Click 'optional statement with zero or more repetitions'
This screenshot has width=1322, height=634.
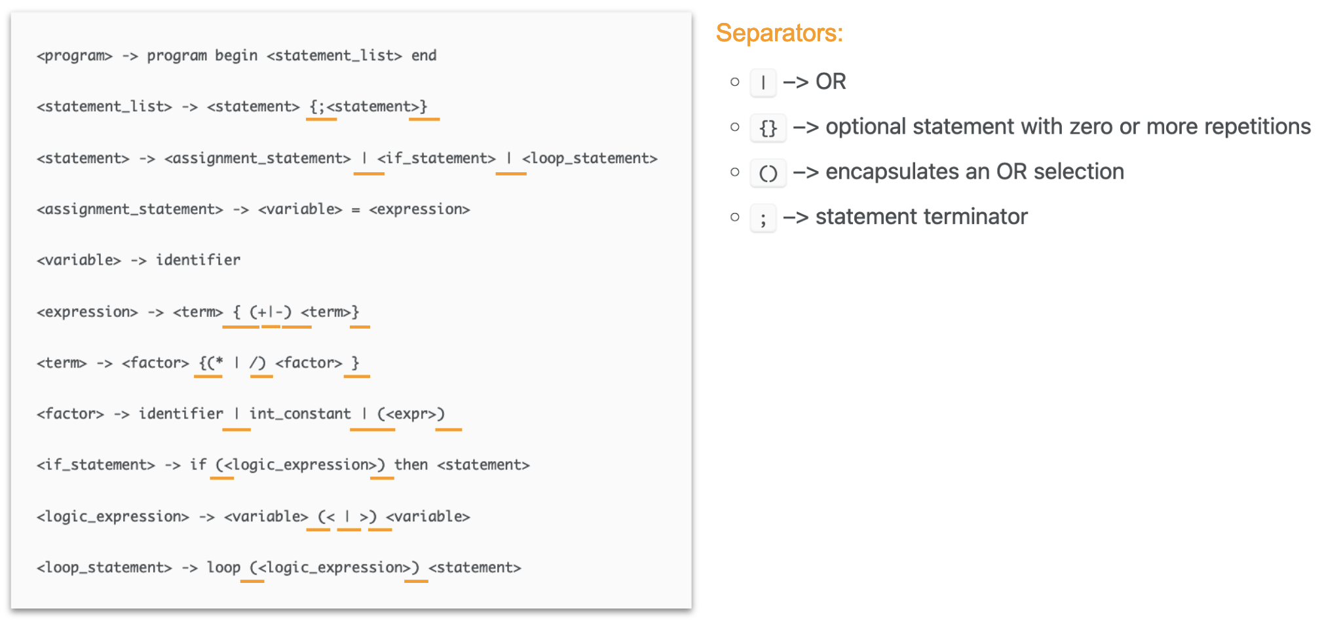(x=1068, y=126)
